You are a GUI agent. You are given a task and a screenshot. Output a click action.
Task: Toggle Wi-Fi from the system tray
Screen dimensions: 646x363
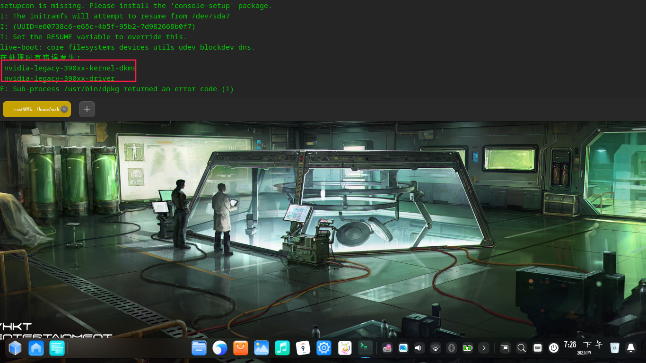(435, 348)
